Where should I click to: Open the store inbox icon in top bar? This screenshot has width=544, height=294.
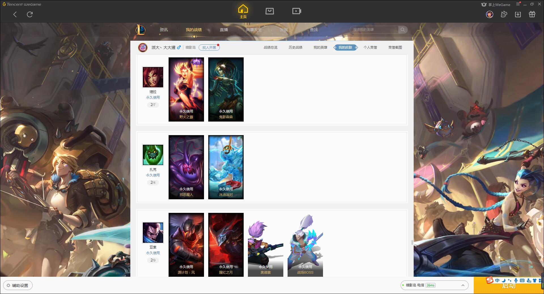pyautogui.click(x=269, y=11)
